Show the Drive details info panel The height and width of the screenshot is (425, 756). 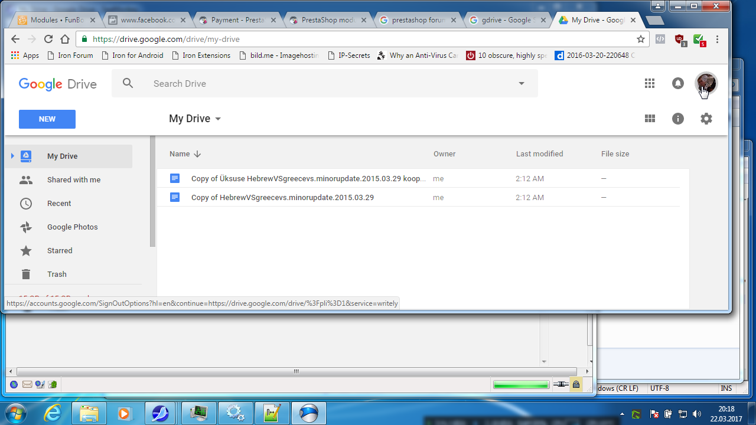coord(678,119)
